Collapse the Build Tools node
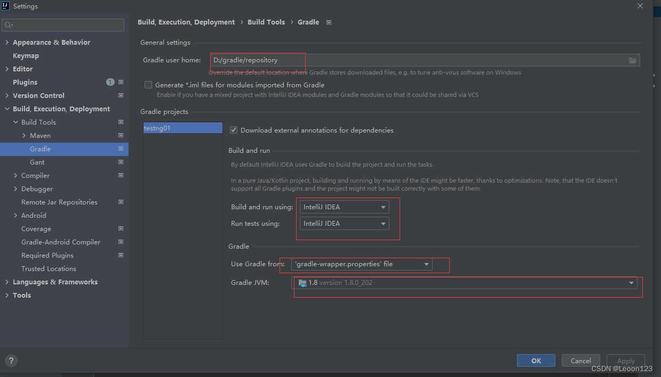The width and height of the screenshot is (661, 377). coord(15,122)
